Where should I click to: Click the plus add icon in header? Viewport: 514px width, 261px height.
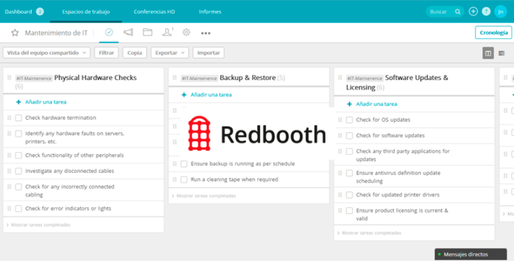click(x=473, y=12)
